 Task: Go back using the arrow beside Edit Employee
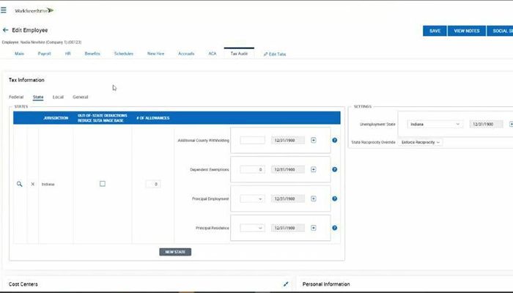(5, 30)
